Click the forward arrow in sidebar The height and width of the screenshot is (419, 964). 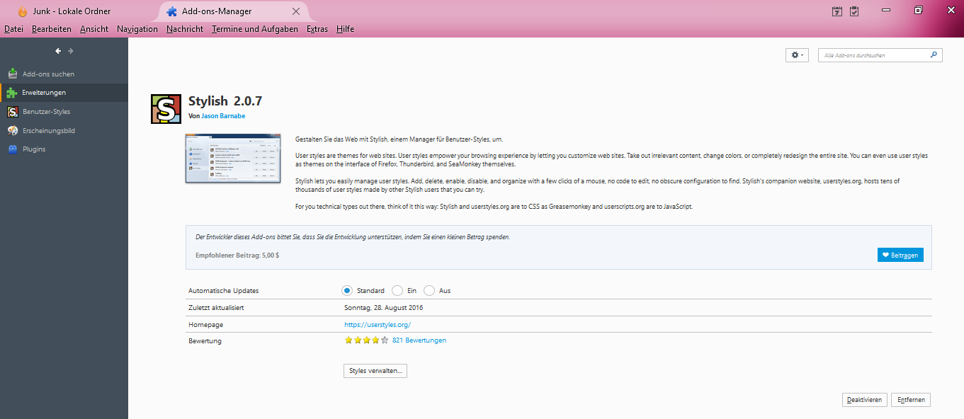[71, 51]
